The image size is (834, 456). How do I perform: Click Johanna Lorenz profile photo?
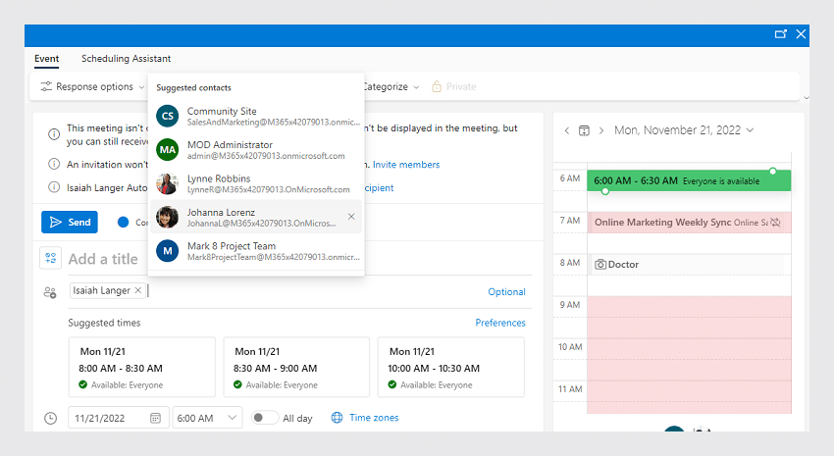click(167, 217)
